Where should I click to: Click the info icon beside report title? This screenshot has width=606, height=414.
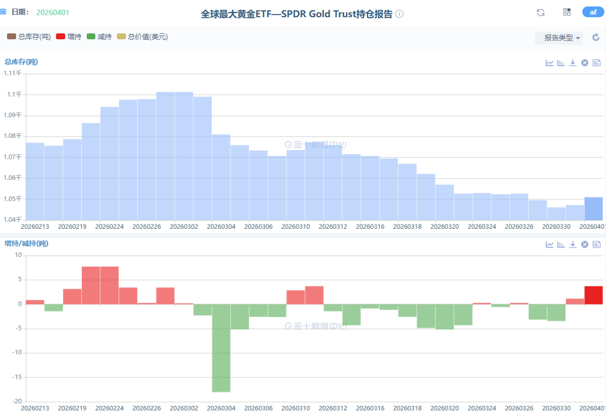tap(399, 14)
